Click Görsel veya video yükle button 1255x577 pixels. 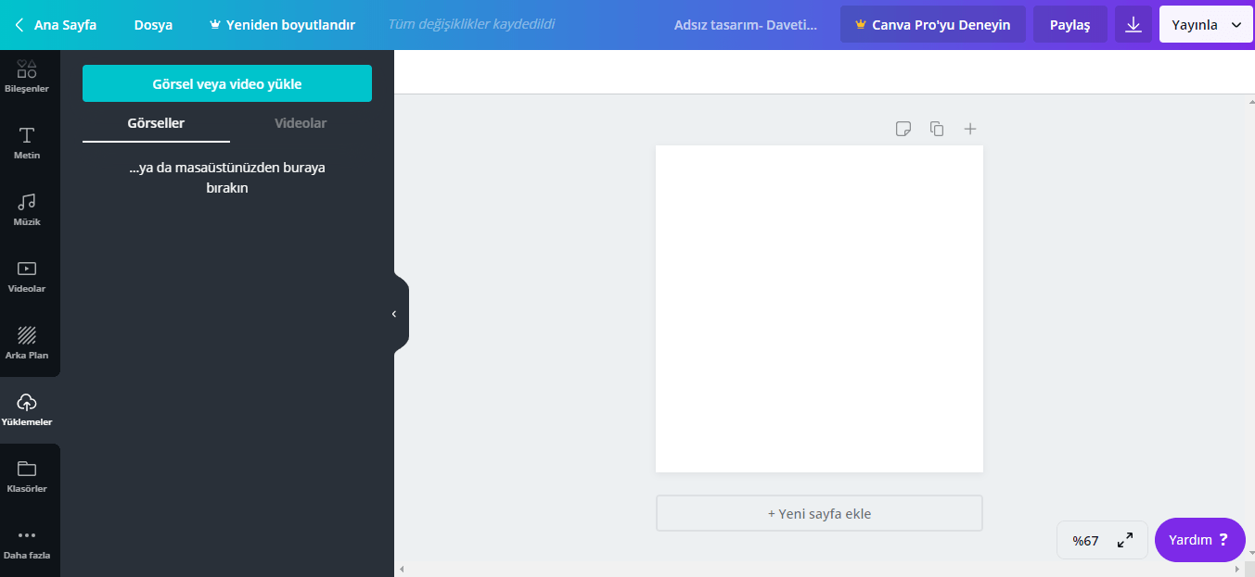[x=227, y=83]
